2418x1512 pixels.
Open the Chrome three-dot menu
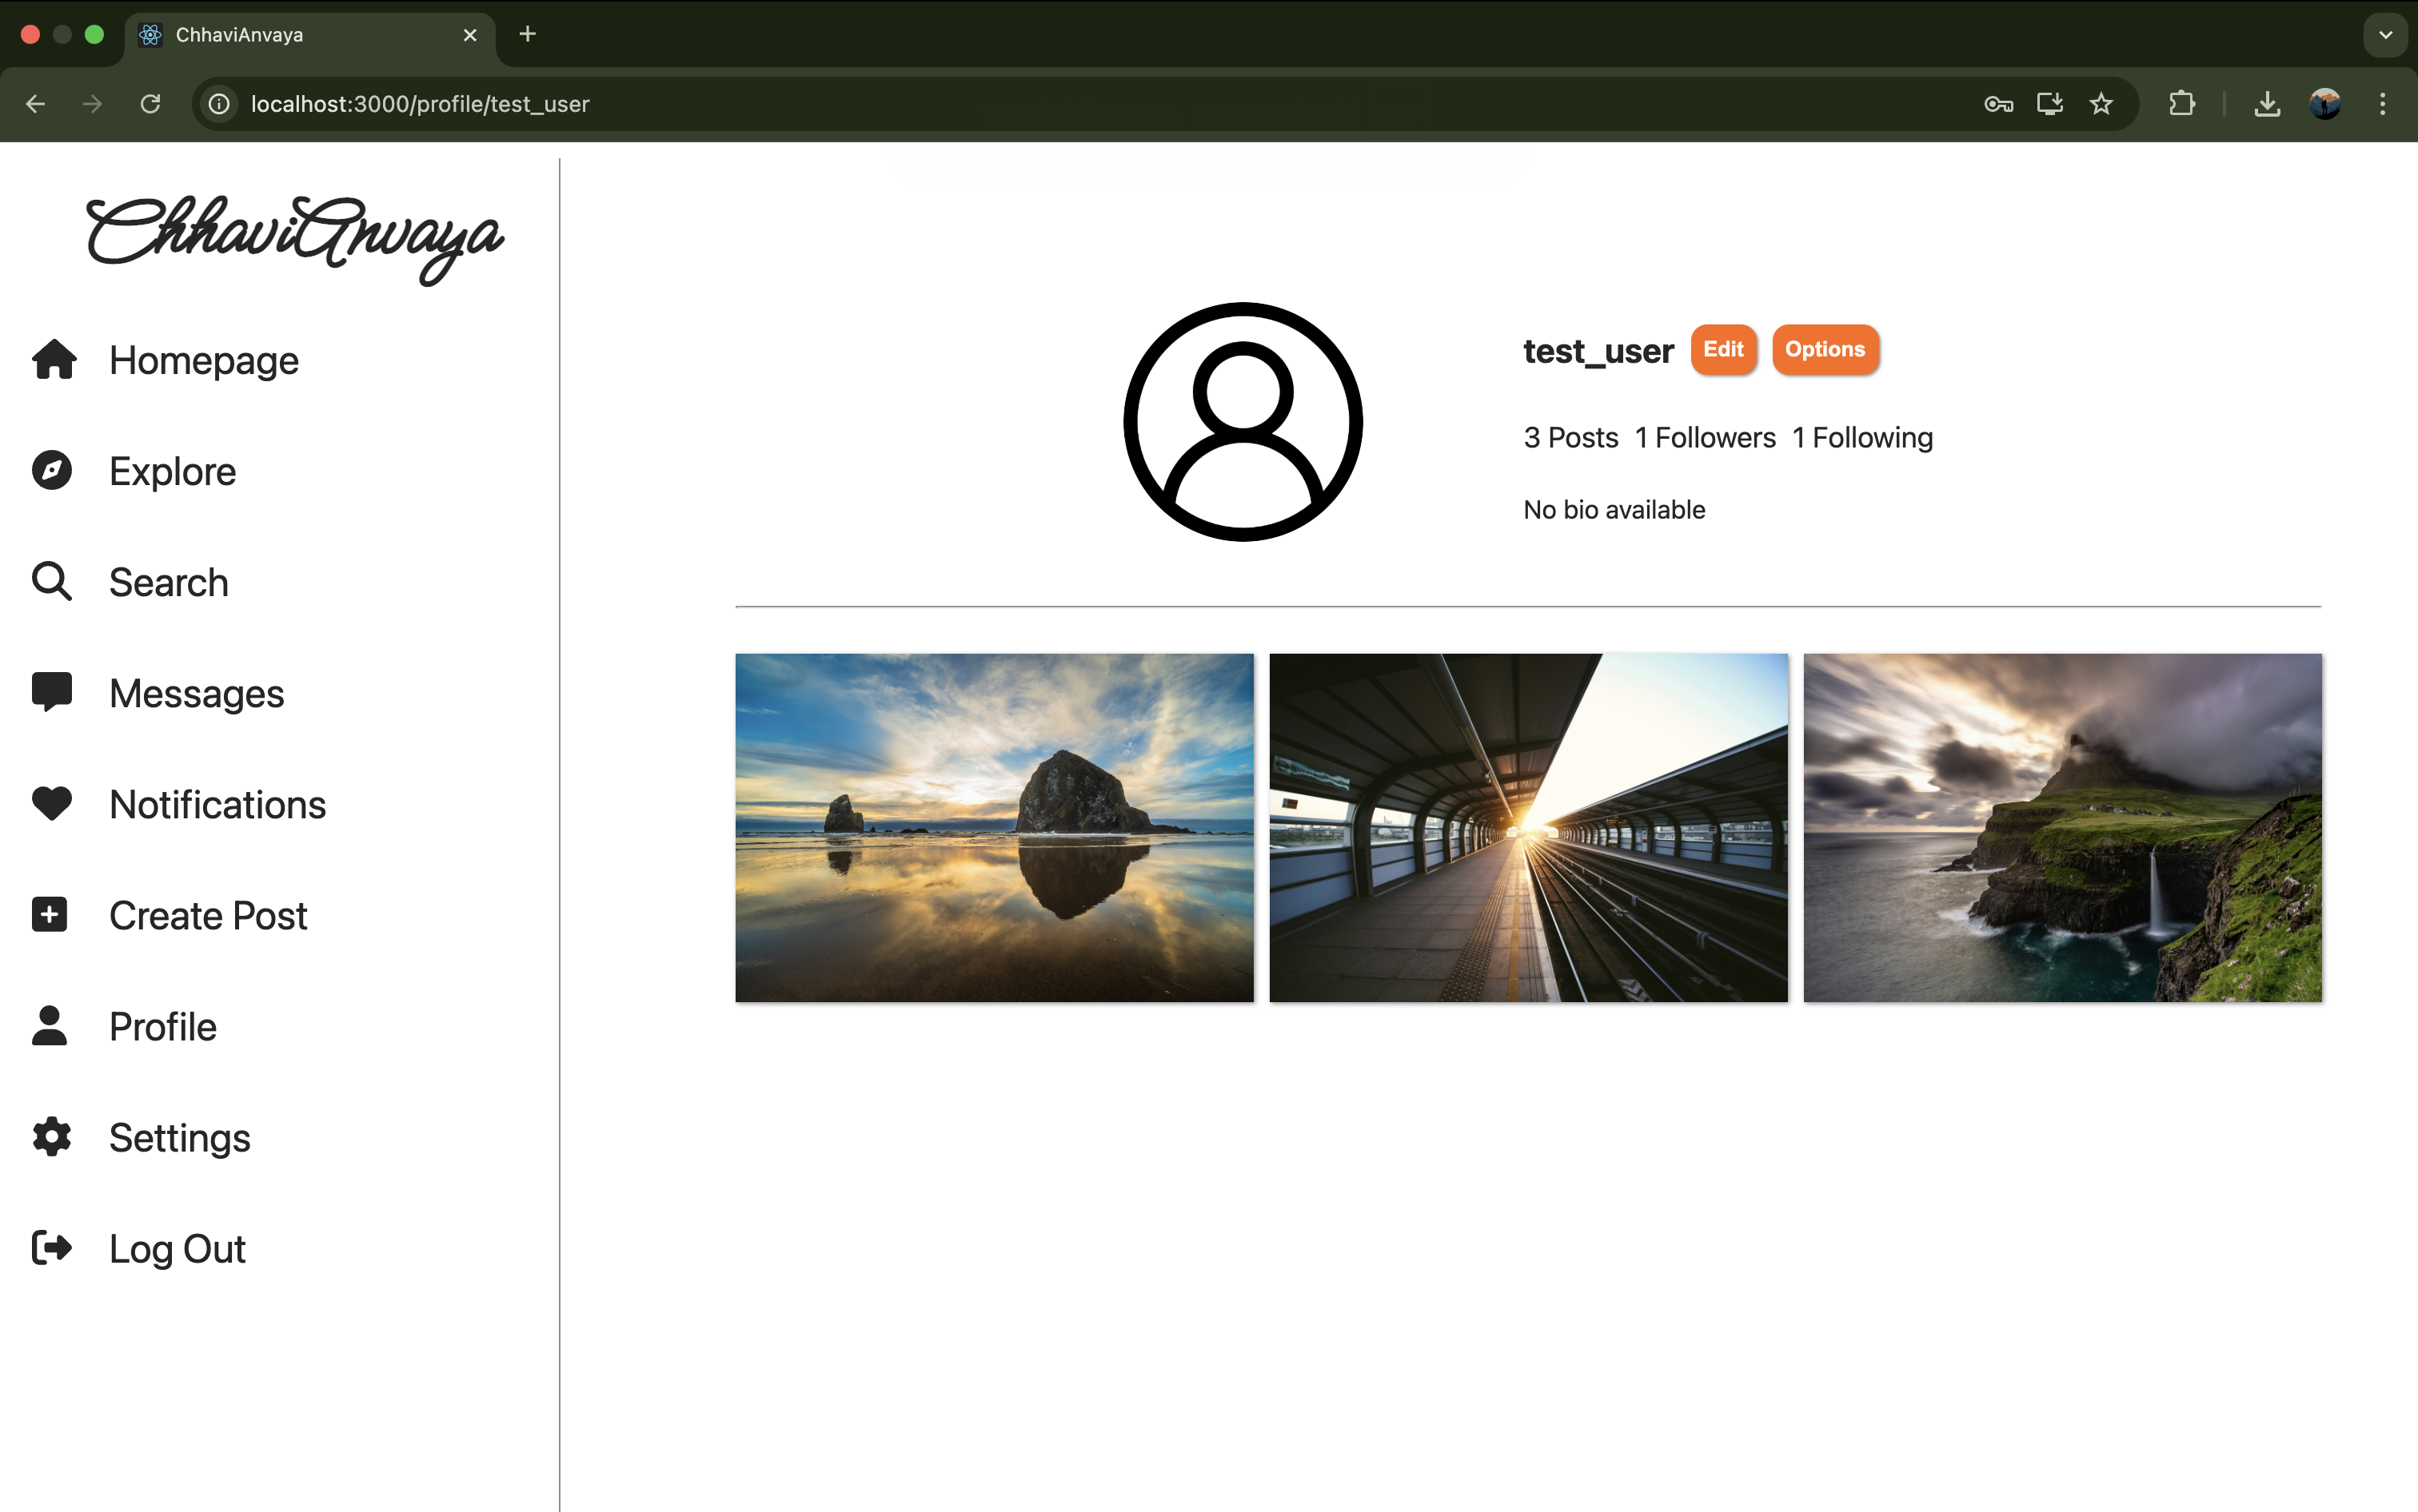click(2382, 104)
